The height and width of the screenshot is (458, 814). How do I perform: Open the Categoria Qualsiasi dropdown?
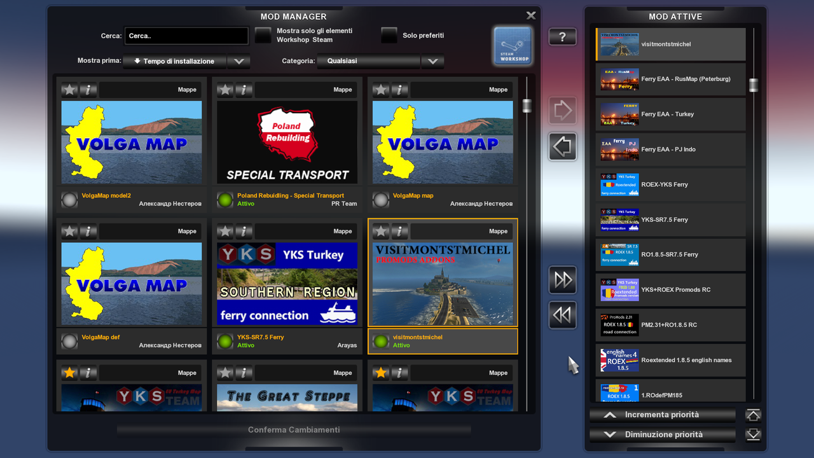pyautogui.click(x=368, y=62)
